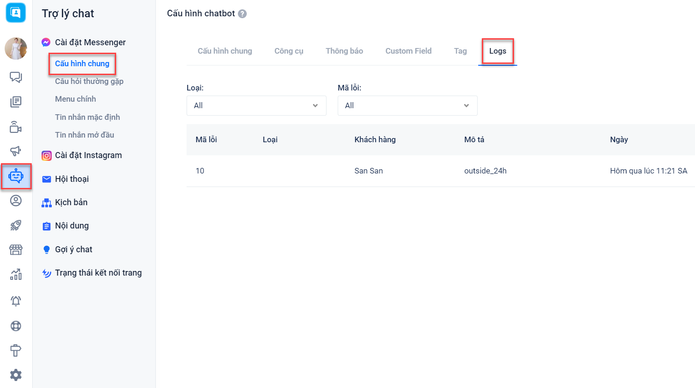Expand the Mã lỗi dropdown filter
The height and width of the screenshot is (388, 695).
(x=407, y=105)
